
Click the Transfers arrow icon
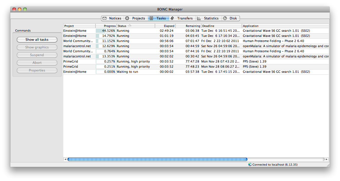point(172,18)
